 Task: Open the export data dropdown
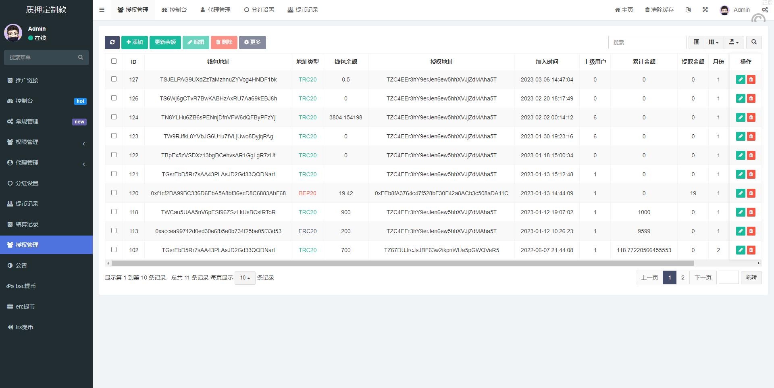734,42
